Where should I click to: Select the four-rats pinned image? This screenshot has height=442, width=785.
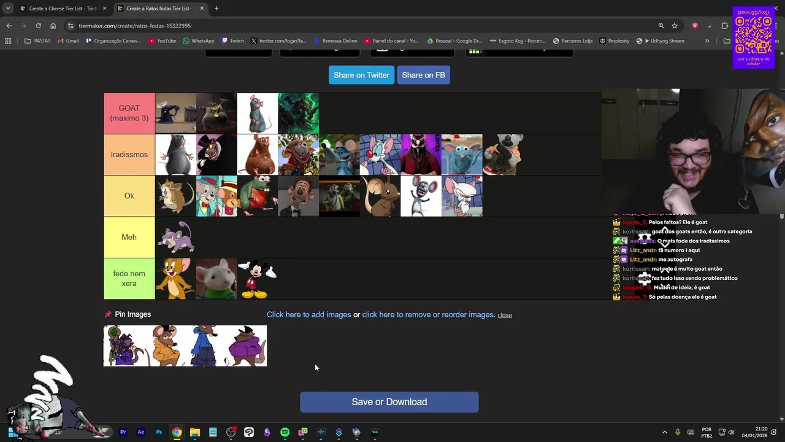point(185,346)
